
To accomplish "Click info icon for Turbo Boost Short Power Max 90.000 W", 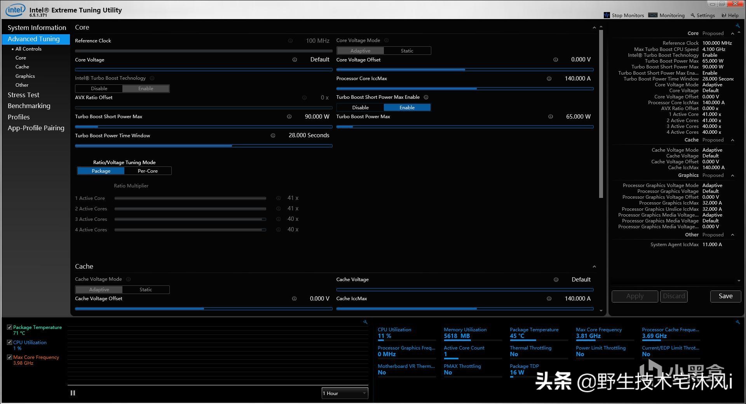I will click(289, 117).
